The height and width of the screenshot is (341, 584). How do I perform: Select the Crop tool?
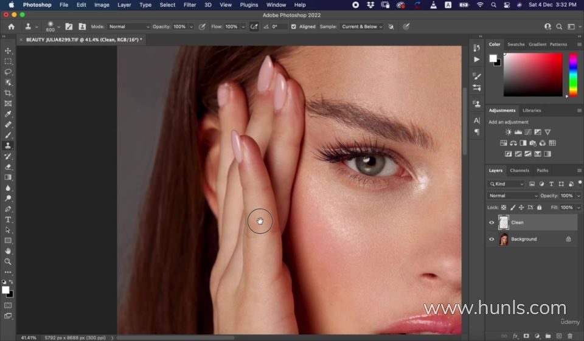tap(8, 93)
